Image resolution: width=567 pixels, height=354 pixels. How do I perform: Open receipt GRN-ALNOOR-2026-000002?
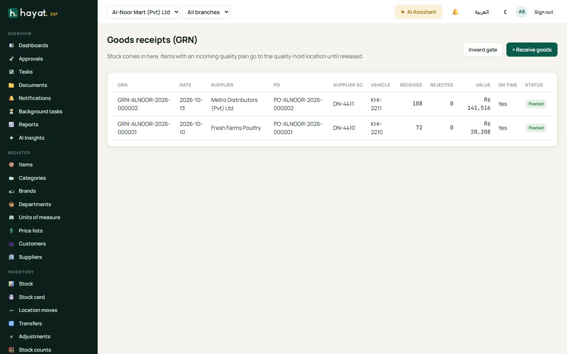144,104
